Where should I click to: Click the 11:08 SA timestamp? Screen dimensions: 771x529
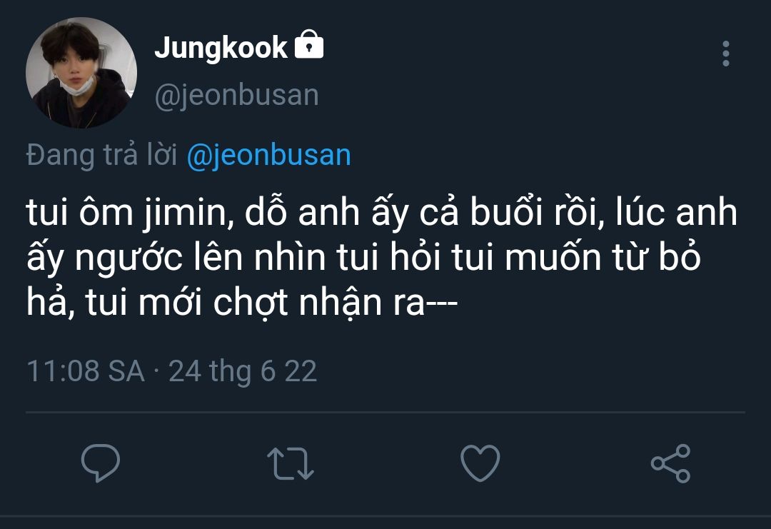tap(85, 371)
